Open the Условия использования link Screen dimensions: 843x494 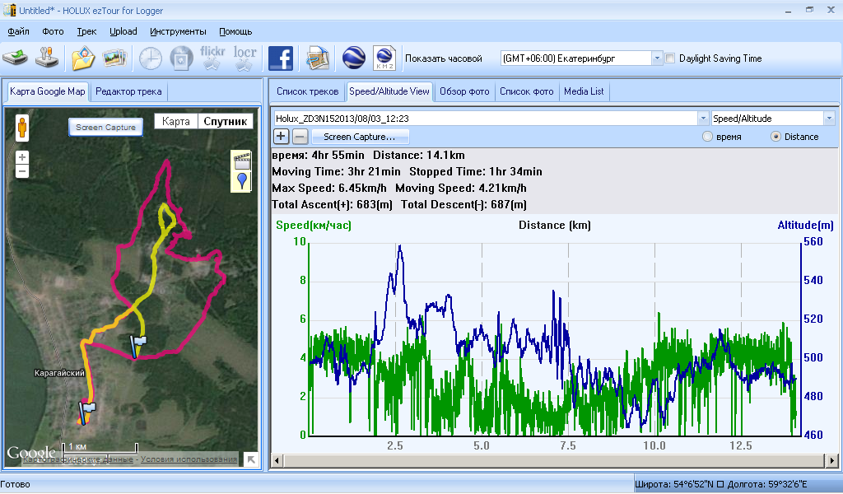tap(189, 459)
